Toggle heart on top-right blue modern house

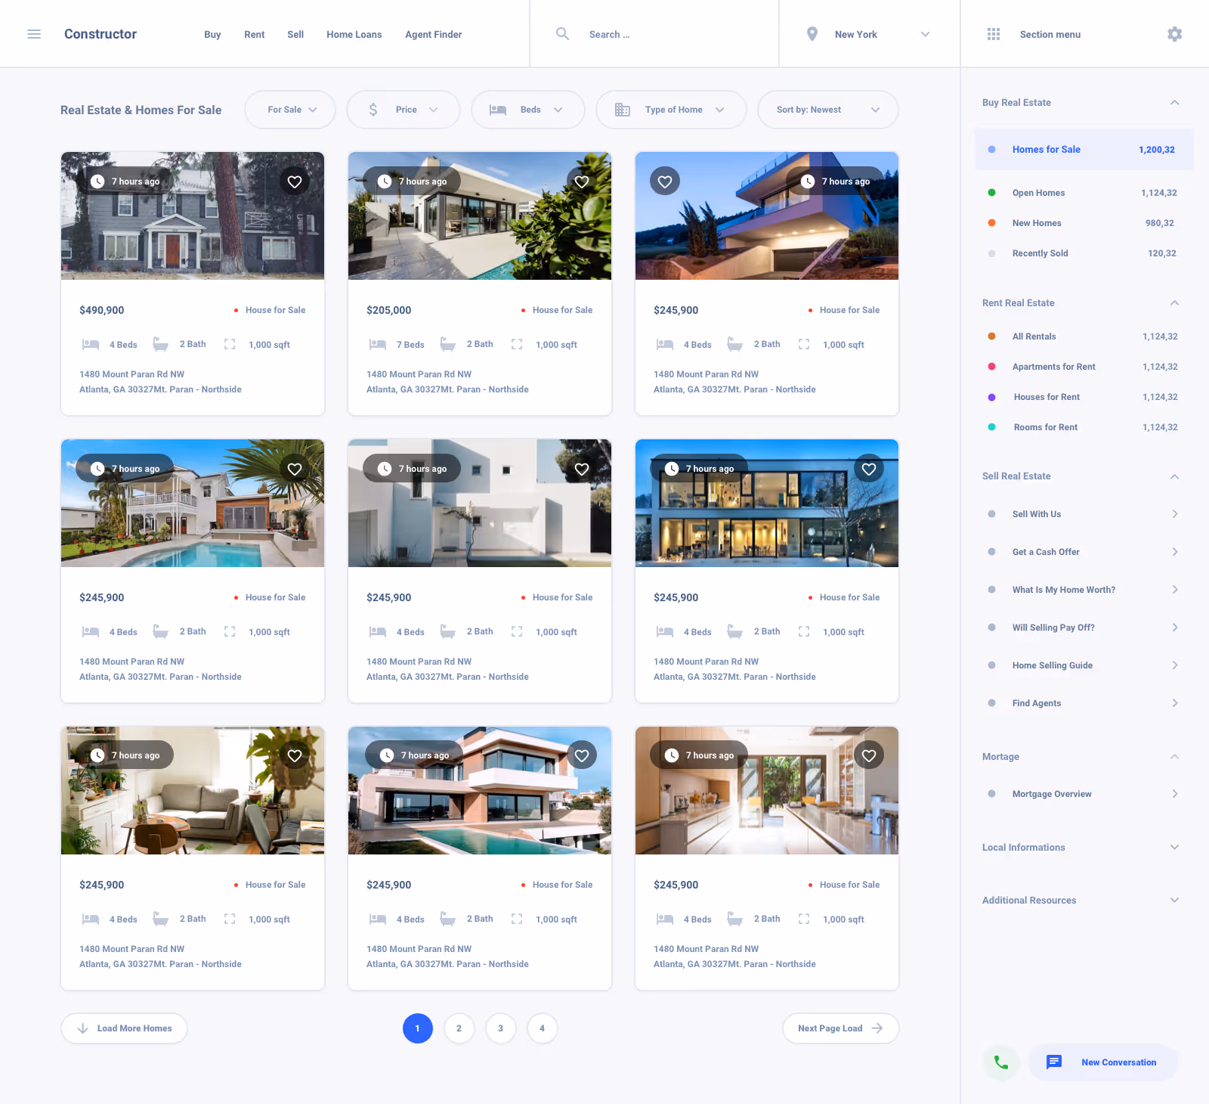click(665, 181)
